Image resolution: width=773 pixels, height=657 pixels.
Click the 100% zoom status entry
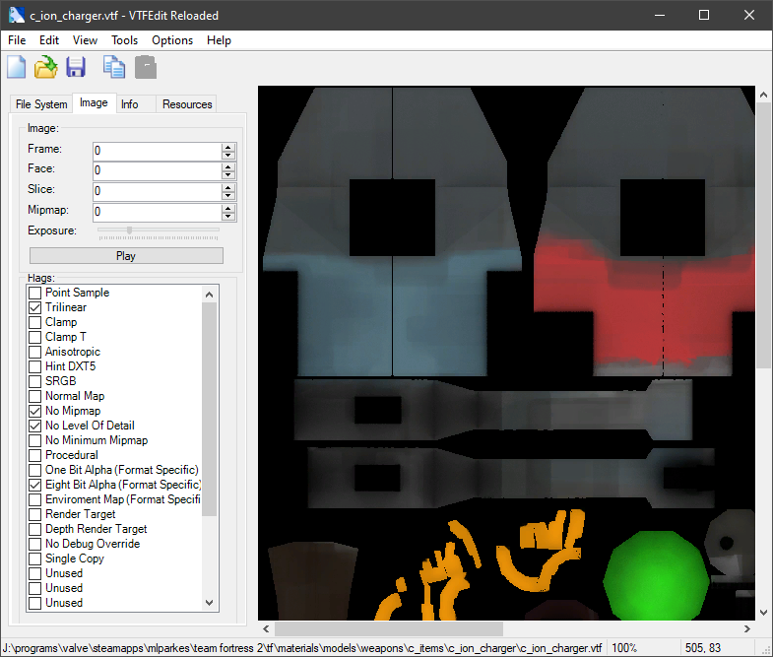[624, 647]
